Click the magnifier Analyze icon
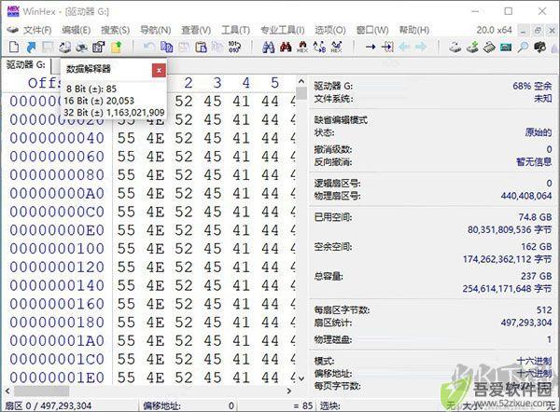Viewport: 560px width, 412px height. point(523,47)
